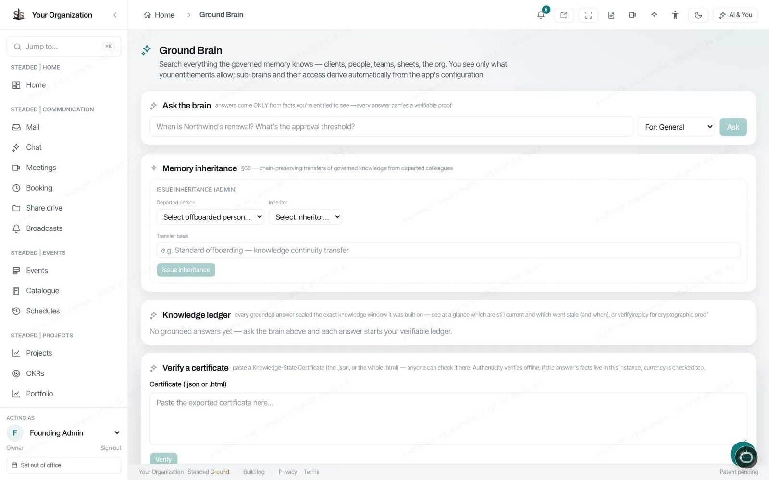Open Home in the sidebar
Viewport: 769px width, 480px height.
tap(64, 85)
